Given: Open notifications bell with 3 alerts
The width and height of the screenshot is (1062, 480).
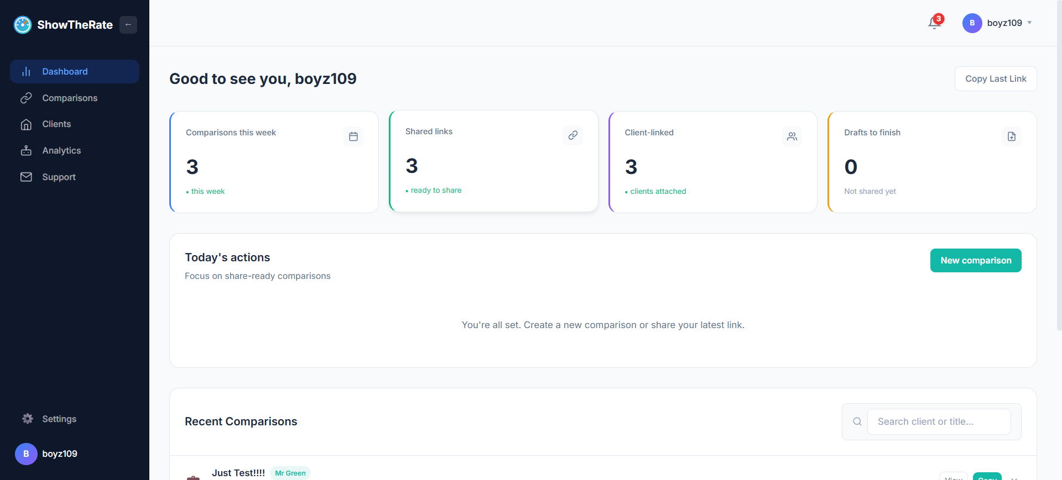Looking at the screenshot, I should pyautogui.click(x=935, y=22).
